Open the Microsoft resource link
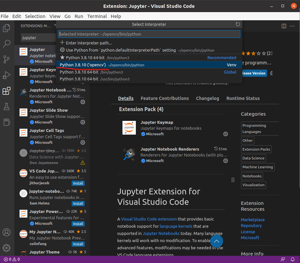This screenshot has height=263, width=300. coord(250,238)
